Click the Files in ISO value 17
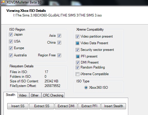Image resolution: width=148 pixels, height=115 pixels. tap(46, 72)
